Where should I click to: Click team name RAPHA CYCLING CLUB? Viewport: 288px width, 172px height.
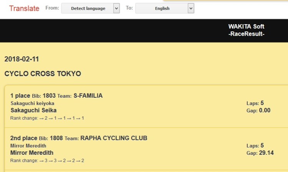tap(114, 138)
